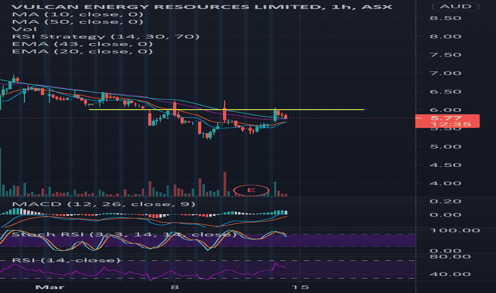Click the EMA (20, close, 0) indicator label
496x293 pixels.
tap(82, 51)
